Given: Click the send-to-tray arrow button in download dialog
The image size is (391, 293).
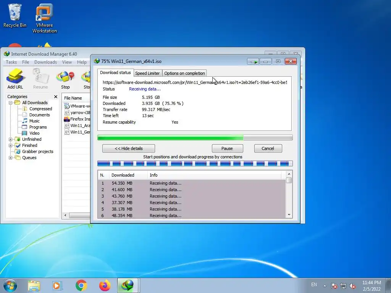Looking at the screenshot, I should click(253, 61).
